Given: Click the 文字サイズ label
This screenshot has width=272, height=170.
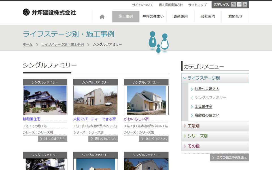Looking at the screenshot, I should click(x=221, y=4).
